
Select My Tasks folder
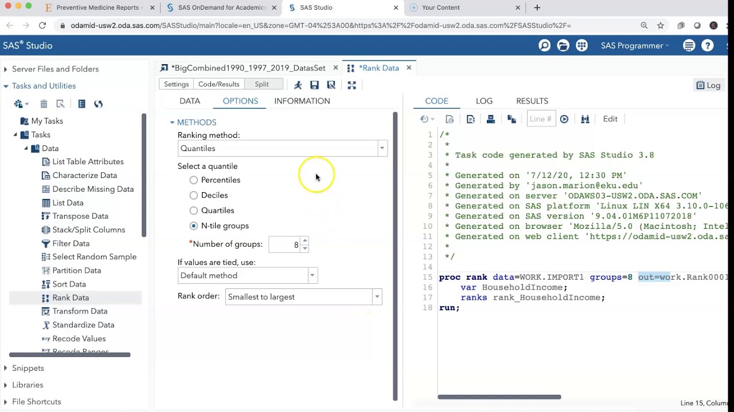[47, 121]
